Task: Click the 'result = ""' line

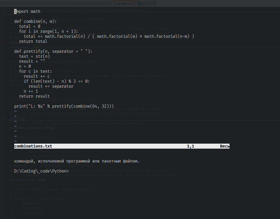Action: tap(32, 61)
